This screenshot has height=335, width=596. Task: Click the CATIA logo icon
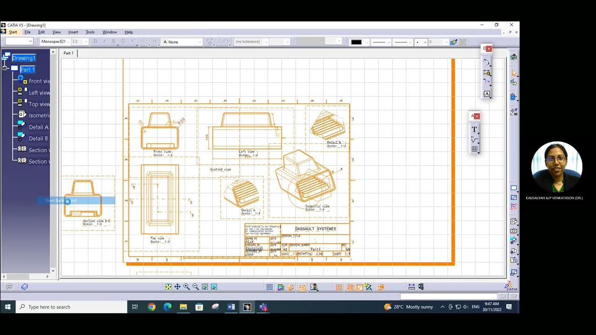click(x=511, y=287)
